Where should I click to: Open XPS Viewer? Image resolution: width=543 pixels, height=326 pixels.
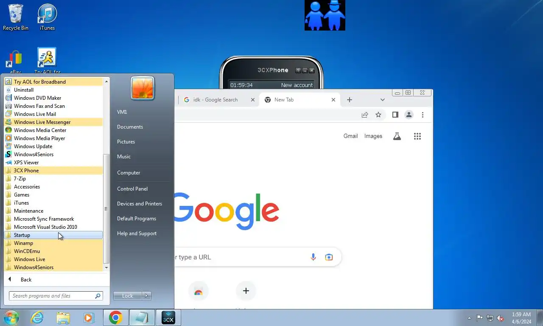click(53, 162)
